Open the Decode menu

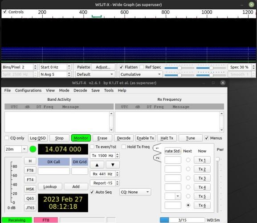tap(80, 91)
